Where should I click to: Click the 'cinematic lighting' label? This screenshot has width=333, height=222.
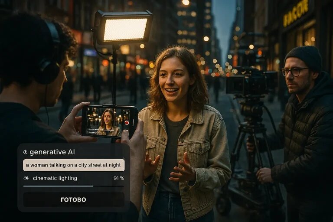click(x=55, y=178)
